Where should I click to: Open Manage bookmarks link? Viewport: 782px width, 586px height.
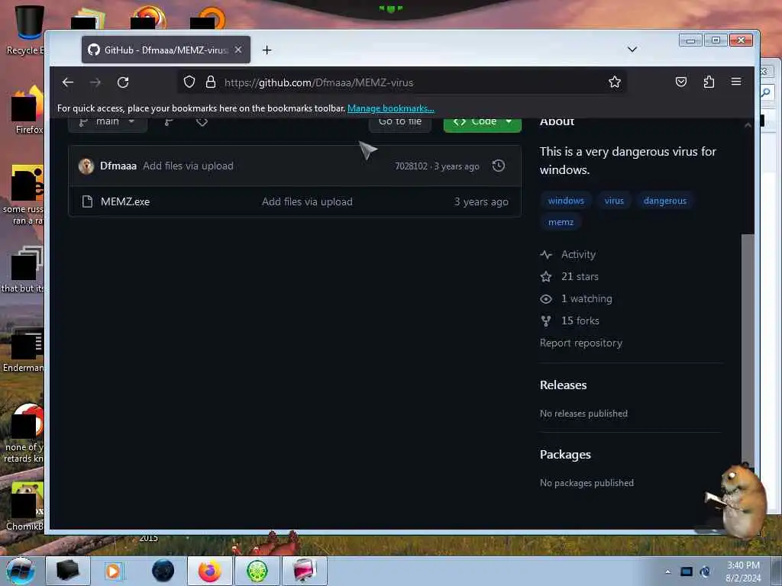(390, 108)
